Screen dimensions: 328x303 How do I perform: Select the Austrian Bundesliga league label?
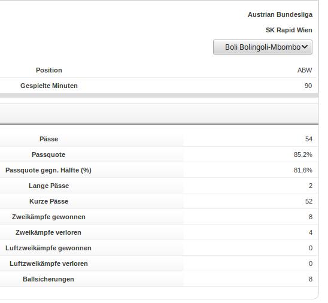tap(280, 14)
